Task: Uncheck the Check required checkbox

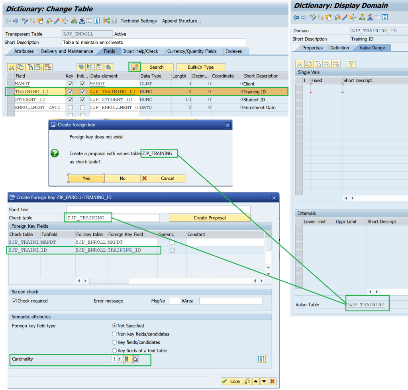Action: pyautogui.click(x=15, y=301)
